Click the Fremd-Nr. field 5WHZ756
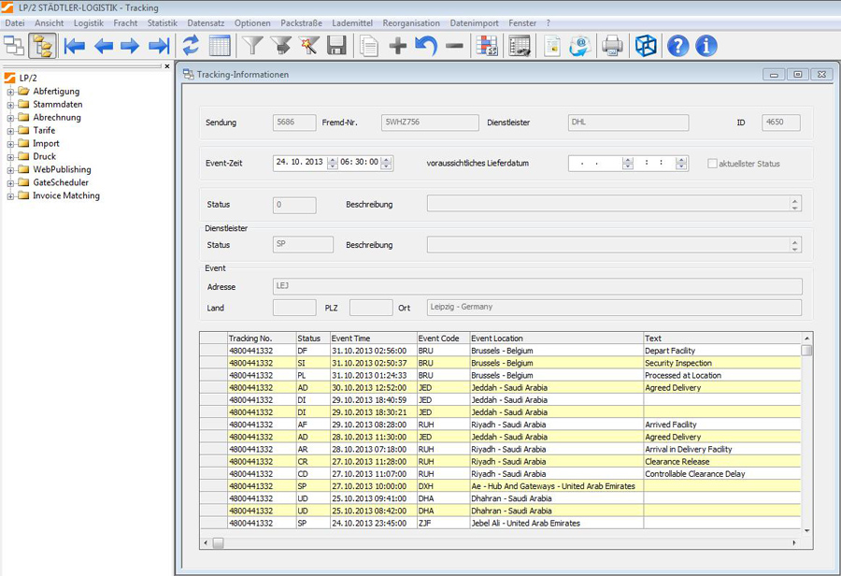The height and width of the screenshot is (576, 841). click(430, 122)
